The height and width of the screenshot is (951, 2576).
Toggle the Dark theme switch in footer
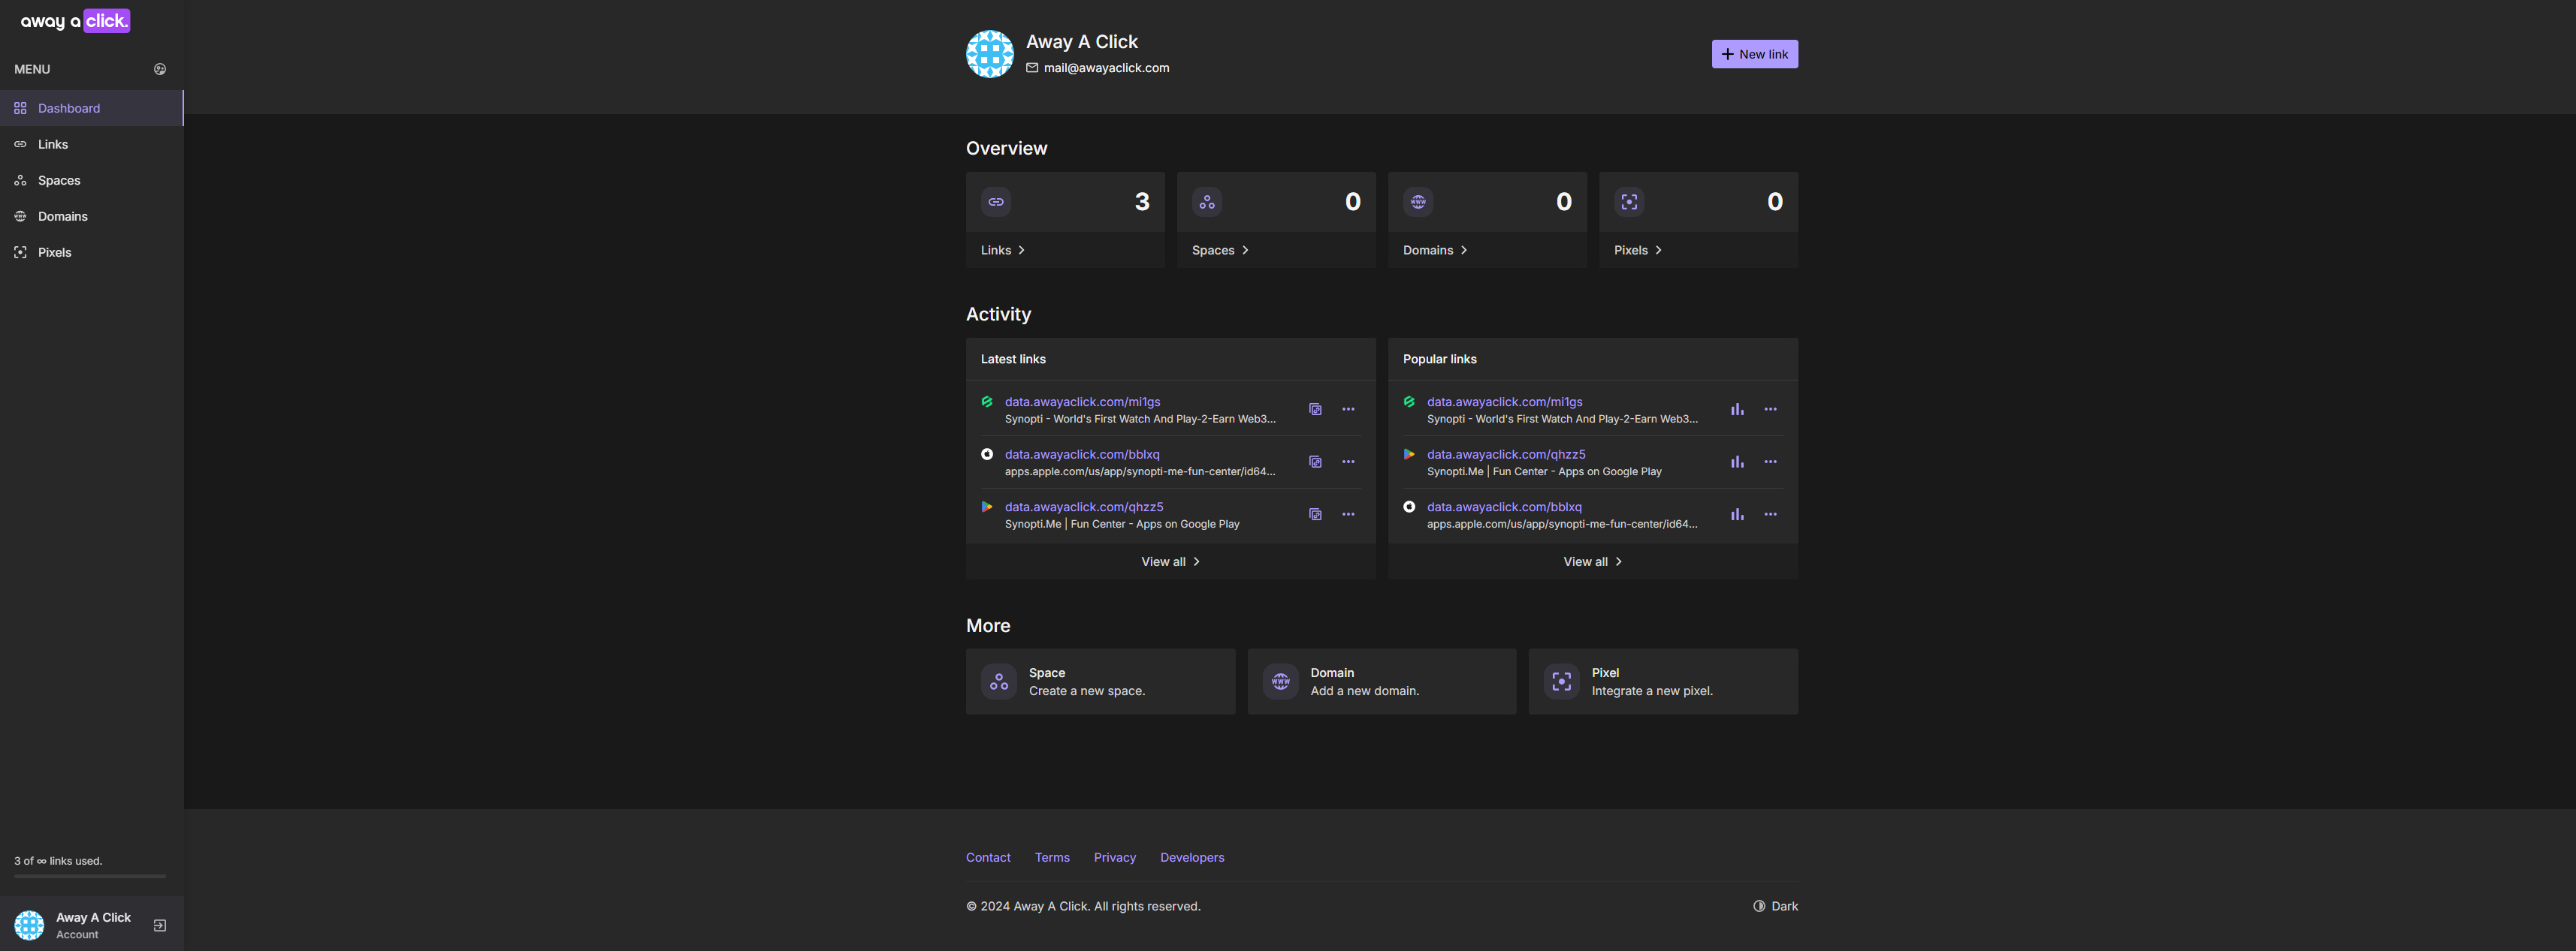tap(1775, 906)
